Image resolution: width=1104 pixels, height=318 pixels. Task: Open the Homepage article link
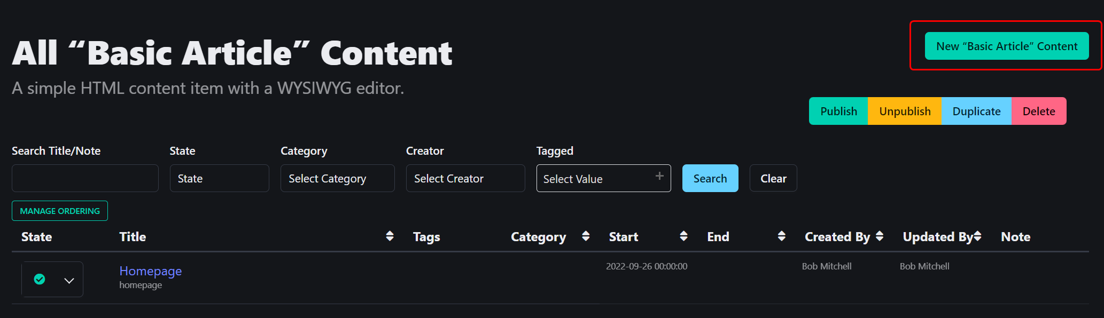[x=150, y=271]
